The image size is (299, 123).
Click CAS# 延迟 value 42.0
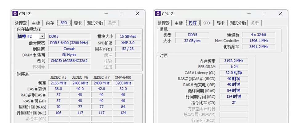pyautogui.click(x=101, y=89)
